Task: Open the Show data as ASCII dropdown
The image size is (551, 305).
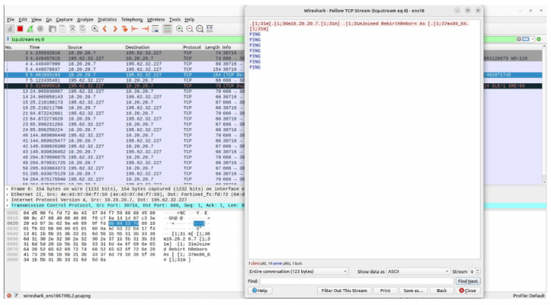Action: click(x=418, y=272)
